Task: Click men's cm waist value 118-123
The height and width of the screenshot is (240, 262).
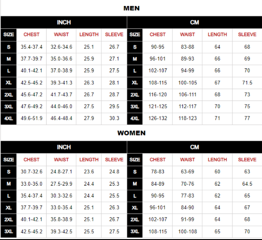Action: 188,119
